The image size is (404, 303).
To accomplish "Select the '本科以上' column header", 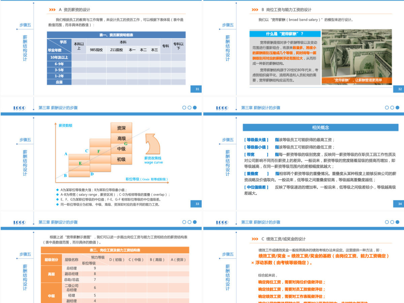I will (x=79, y=46).
